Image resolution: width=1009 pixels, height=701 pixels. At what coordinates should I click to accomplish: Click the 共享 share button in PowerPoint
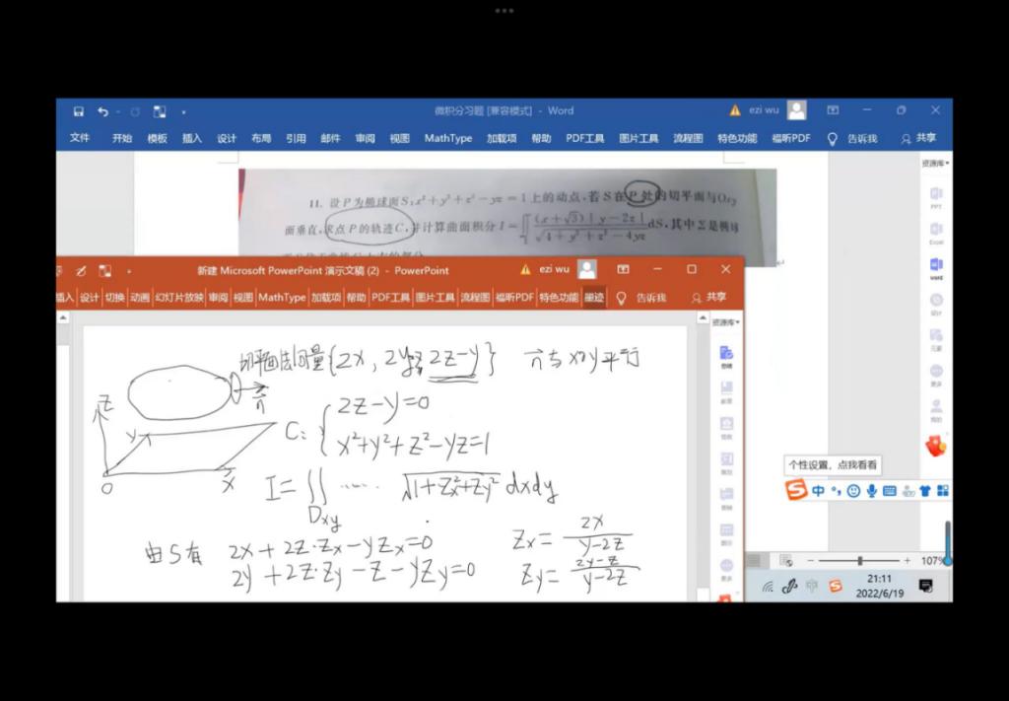709,298
